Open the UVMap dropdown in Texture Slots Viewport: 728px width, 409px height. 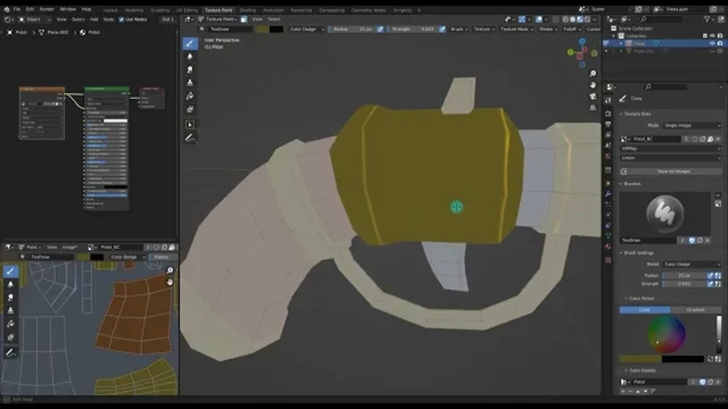point(671,148)
